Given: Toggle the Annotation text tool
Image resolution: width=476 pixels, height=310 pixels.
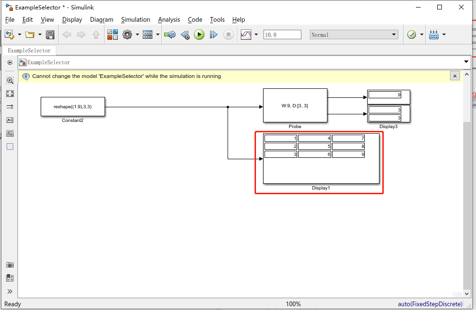Looking at the screenshot, I should (10, 120).
